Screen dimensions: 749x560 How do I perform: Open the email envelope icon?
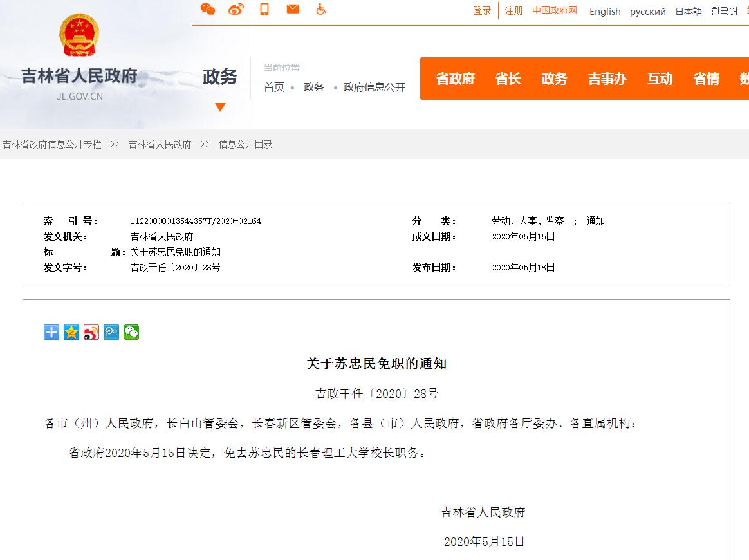(x=293, y=9)
